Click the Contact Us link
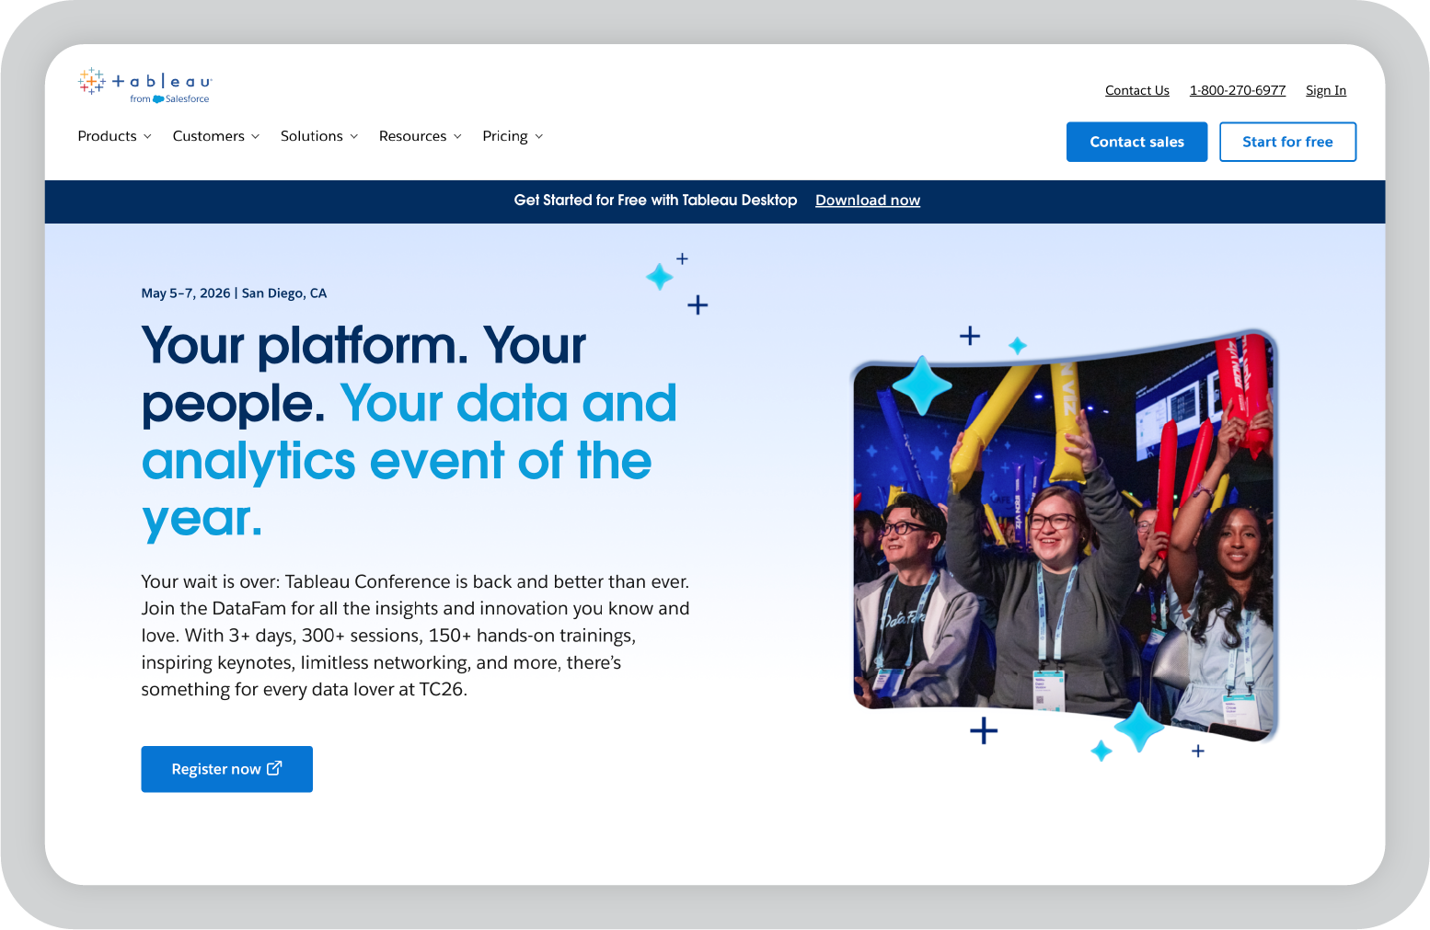 pyautogui.click(x=1137, y=90)
